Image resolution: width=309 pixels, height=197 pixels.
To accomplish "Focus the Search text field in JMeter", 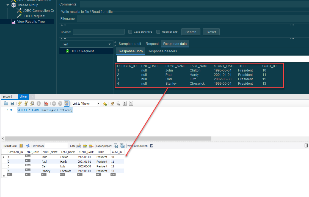I will (x=98, y=32).
